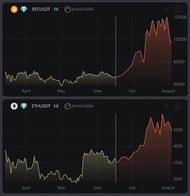Click the BTCUSDT symbol label
190x196 pixels.
(41, 9)
